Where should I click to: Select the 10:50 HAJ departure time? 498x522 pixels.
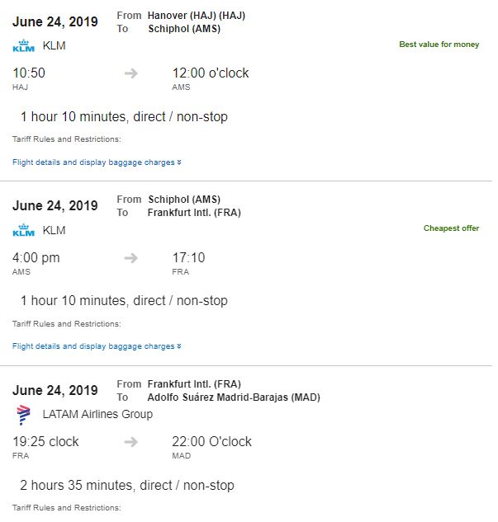[x=29, y=73]
